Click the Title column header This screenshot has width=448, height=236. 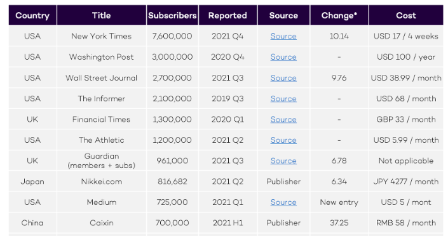point(102,15)
